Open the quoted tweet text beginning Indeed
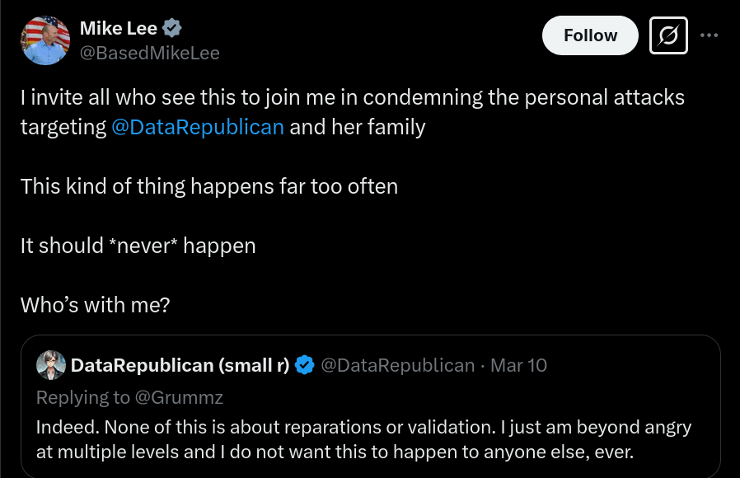The height and width of the screenshot is (478, 740). coord(363,439)
